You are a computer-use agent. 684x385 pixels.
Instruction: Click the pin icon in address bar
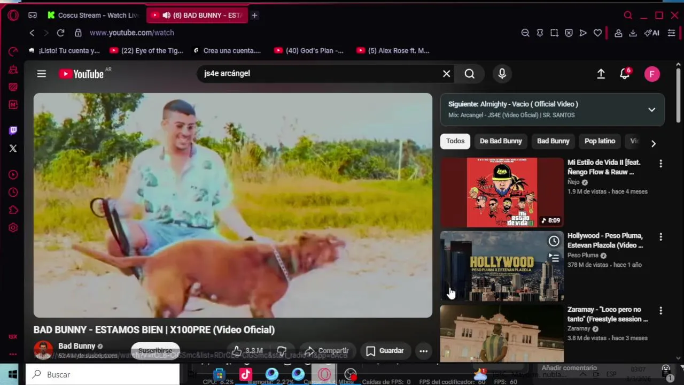pos(540,33)
